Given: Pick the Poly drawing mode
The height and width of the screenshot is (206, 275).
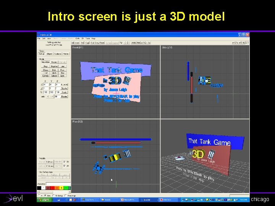Looking at the screenshot, I should click(45, 66).
